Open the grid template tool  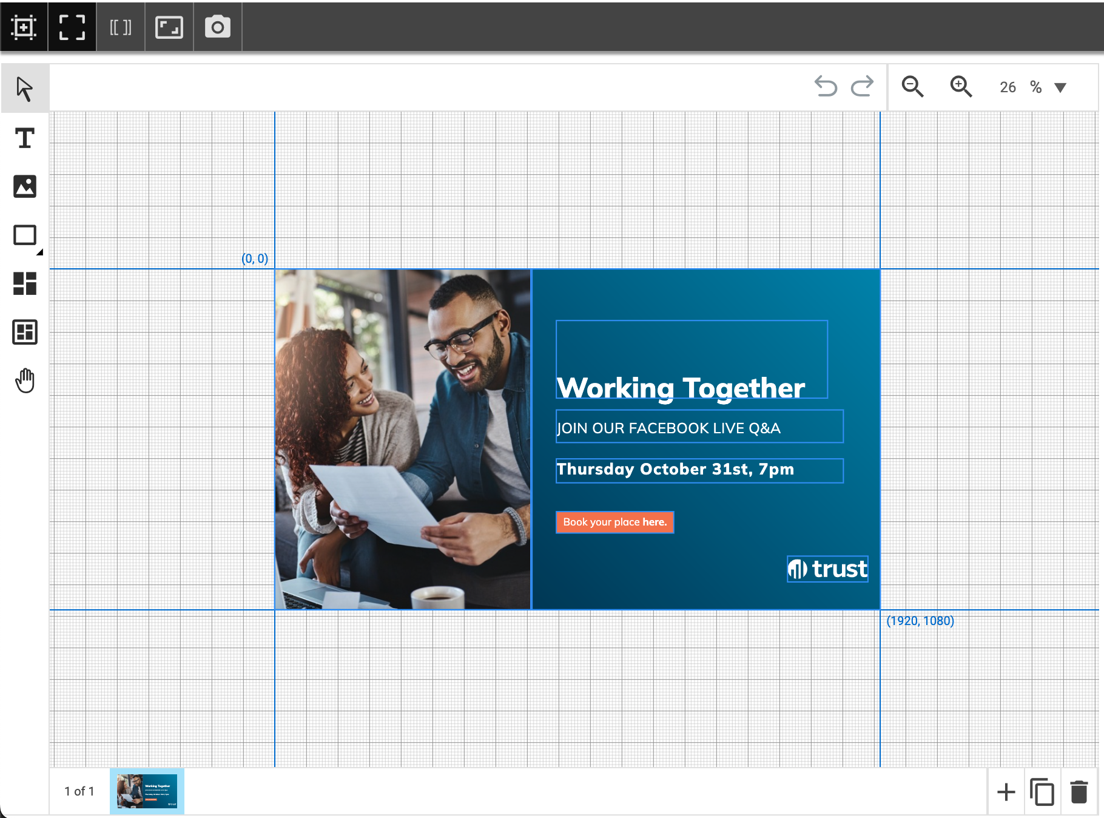pyautogui.click(x=24, y=332)
